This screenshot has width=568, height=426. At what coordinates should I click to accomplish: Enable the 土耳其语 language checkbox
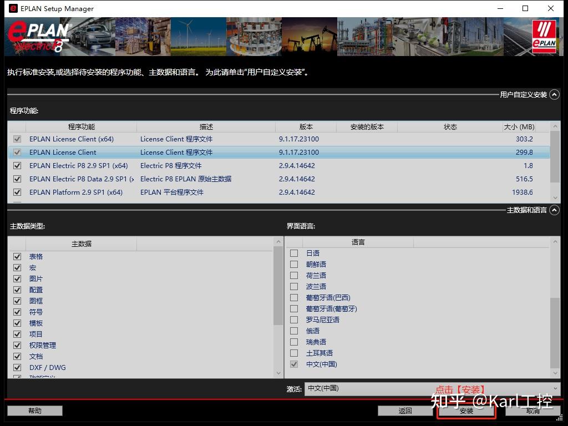coord(294,353)
